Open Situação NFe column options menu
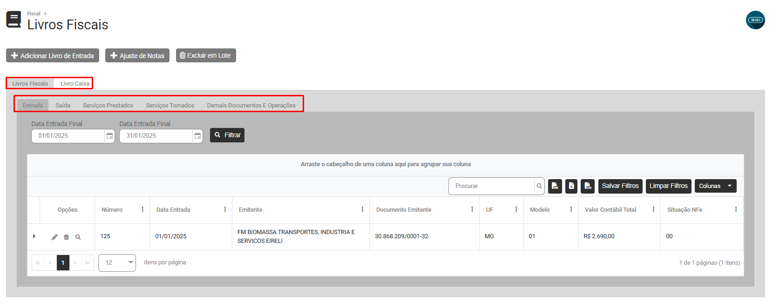The image size is (773, 302). (x=736, y=209)
